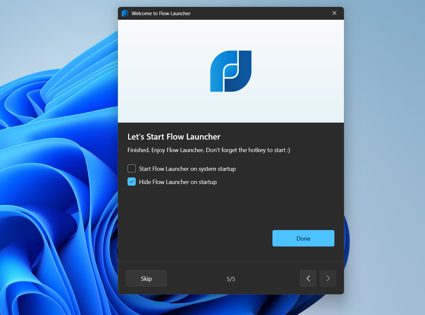This screenshot has height=315, width=425.
Task: Skip the welcome wizard
Action: (146, 278)
